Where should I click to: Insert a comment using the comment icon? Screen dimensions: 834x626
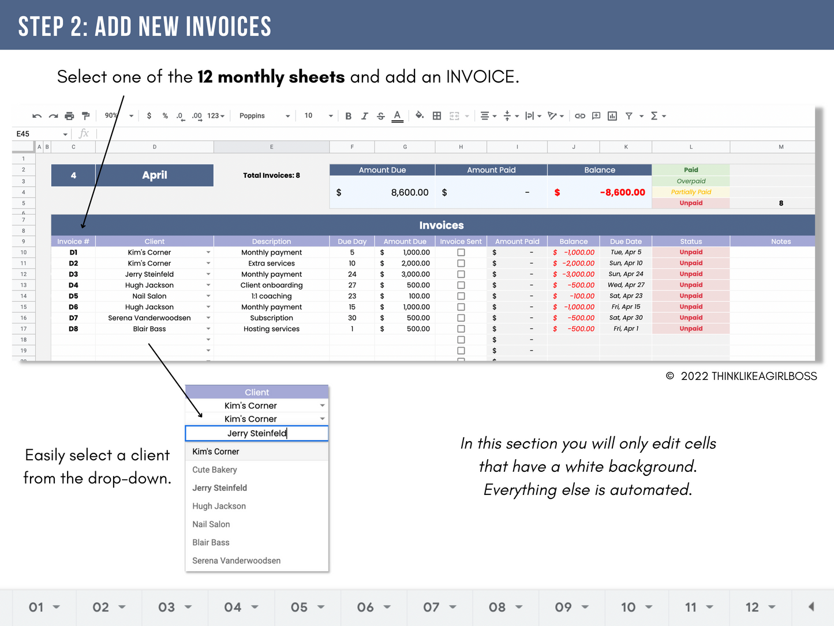point(596,115)
